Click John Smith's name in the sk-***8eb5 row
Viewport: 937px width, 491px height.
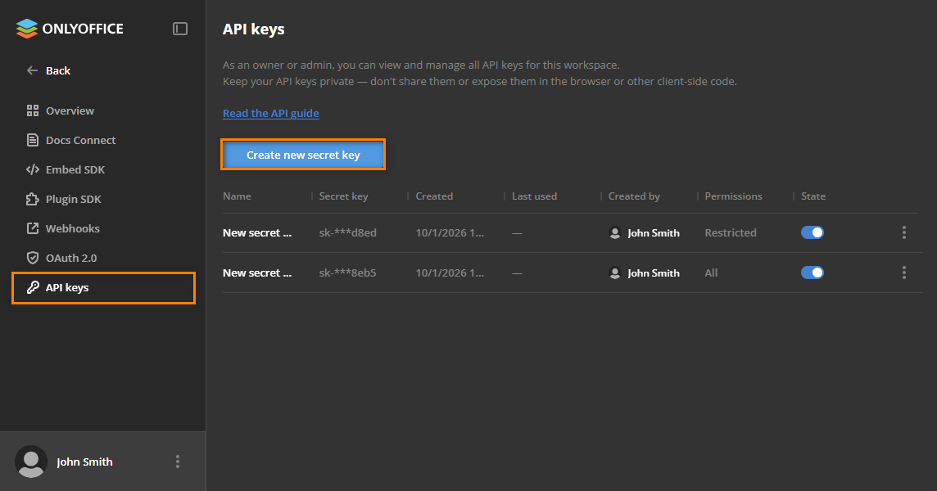pyautogui.click(x=653, y=273)
